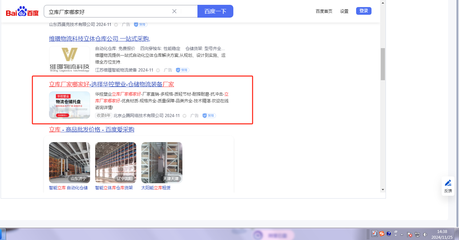Show hidden tray icons with up arrow

(x=402, y=235)
